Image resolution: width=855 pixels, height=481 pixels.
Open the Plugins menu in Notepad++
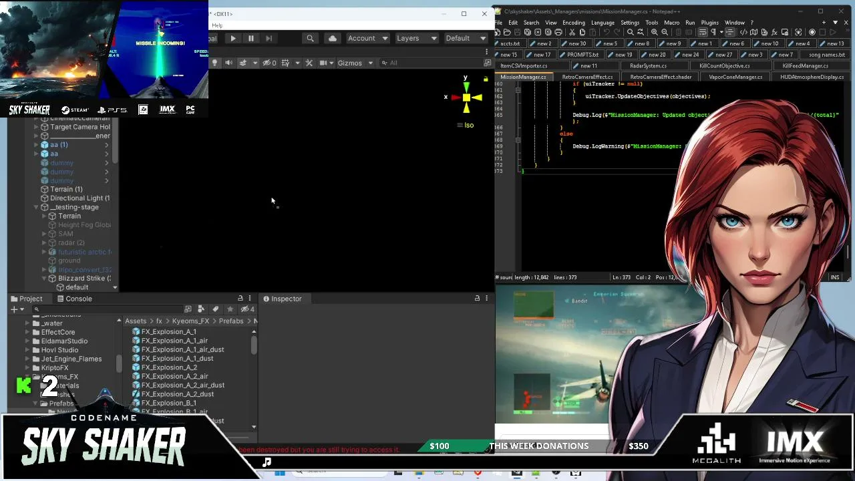pyautogui.click(x=709, y=23)
